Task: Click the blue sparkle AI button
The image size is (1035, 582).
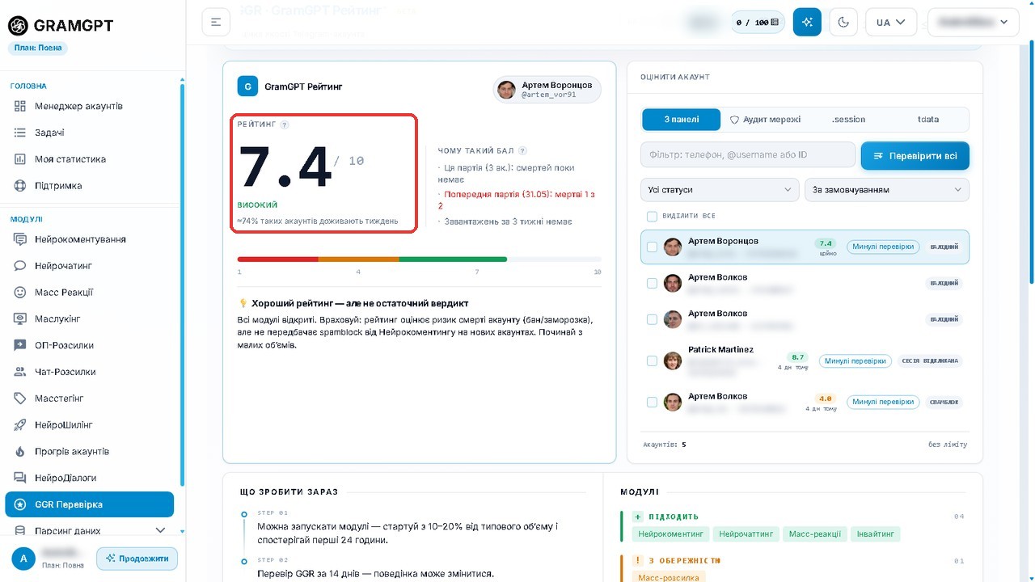Action: point(807,22)
